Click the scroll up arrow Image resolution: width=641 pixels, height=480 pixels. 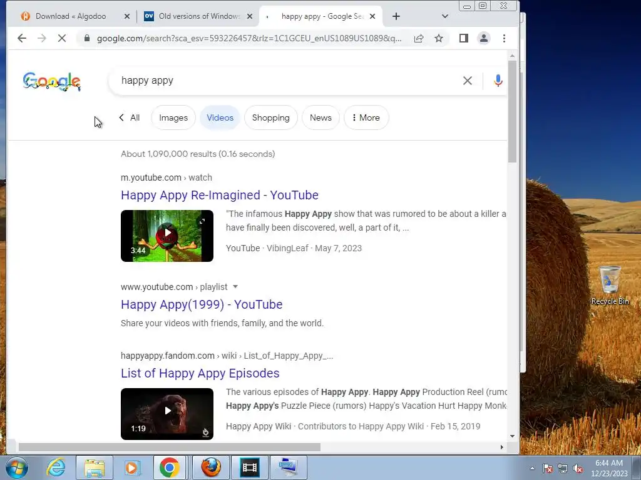click(512, 56)
